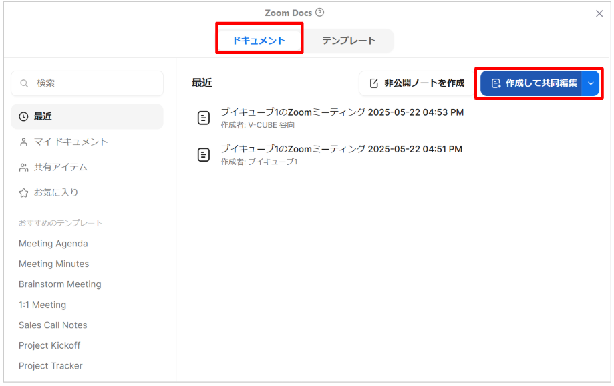
Task: Expand the 作成して共同編集 dropdown arrow
Action: tap(591, 83)
